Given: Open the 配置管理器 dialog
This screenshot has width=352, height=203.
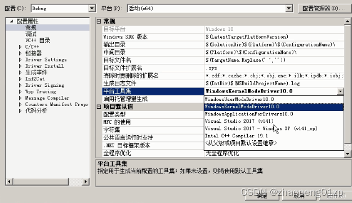Looking at the screenshot, I should [324, 8].
